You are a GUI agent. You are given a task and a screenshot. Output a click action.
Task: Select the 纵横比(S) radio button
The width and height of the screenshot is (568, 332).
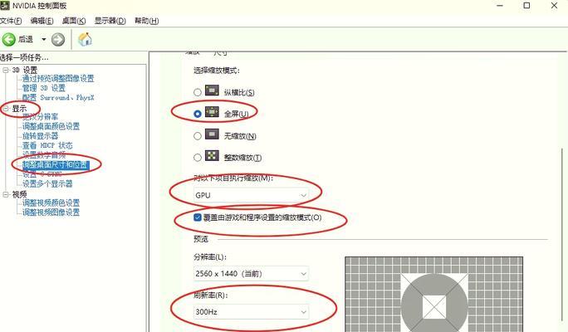[198, 92]
